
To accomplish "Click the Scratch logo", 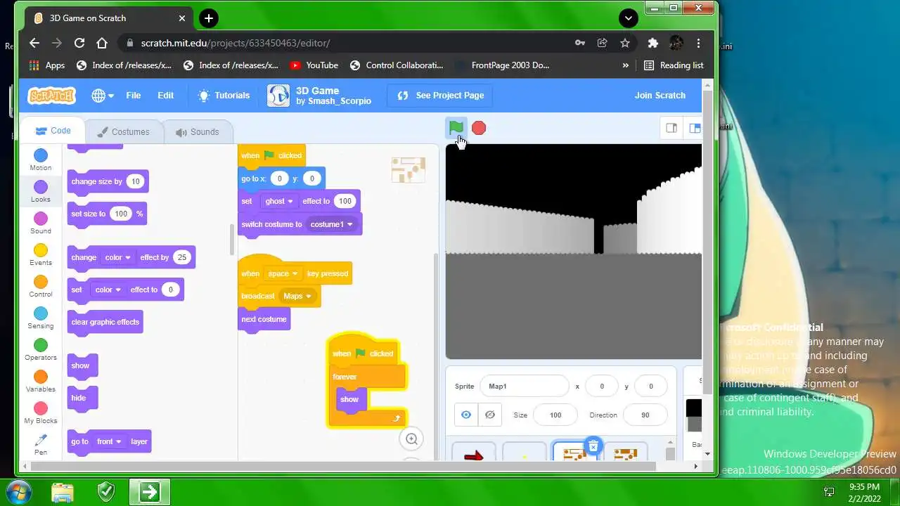I will 51,96.
